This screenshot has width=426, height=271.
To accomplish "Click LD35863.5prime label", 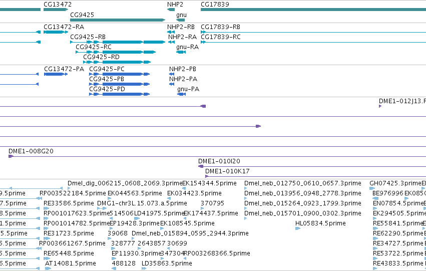I will tap(167, 263).
